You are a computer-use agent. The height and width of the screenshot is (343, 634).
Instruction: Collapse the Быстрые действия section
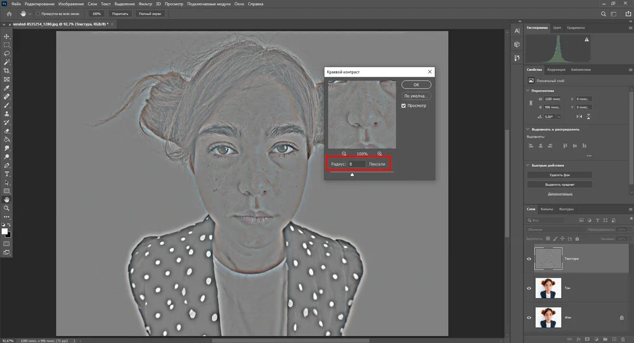pyautogui.click(x=527, y=165)
